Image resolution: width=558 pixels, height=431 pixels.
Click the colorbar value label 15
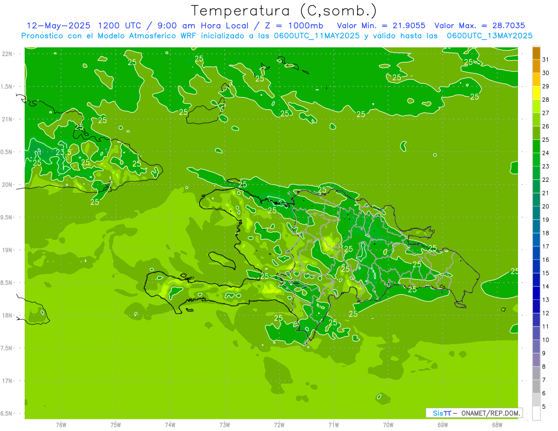546,273
